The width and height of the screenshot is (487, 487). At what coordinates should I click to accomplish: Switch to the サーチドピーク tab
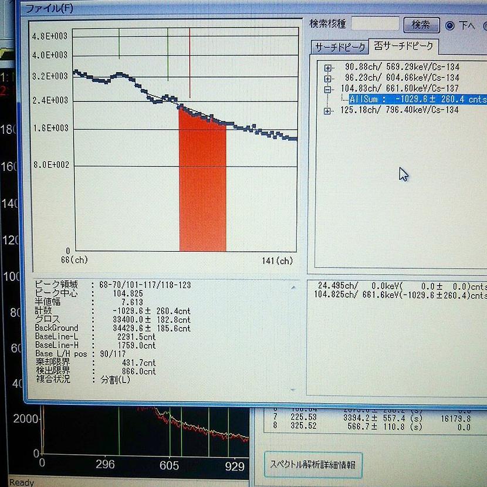click(340, 47)
